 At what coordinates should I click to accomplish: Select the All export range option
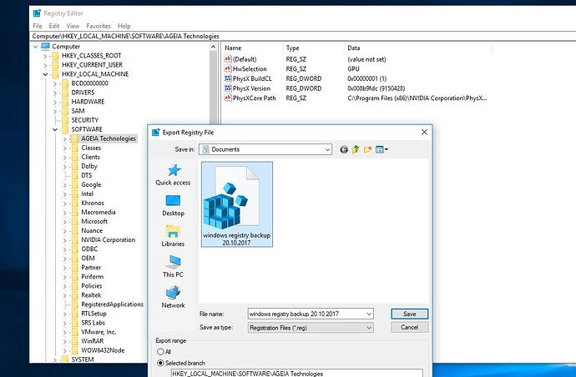coord(160,352)
